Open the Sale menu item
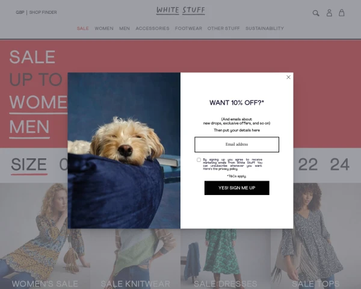The height and width of the screenshot is (289, 361). click(83, 28)
